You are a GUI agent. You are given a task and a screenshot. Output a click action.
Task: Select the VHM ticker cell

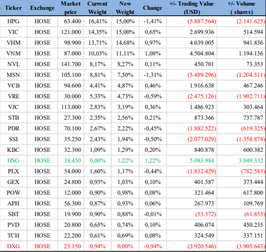(14, 43)
